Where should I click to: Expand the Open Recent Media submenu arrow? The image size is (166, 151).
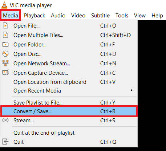131,90
